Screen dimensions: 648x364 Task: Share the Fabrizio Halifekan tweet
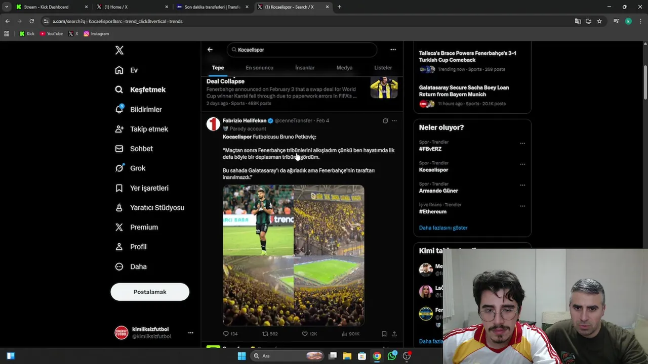(394, 334)
